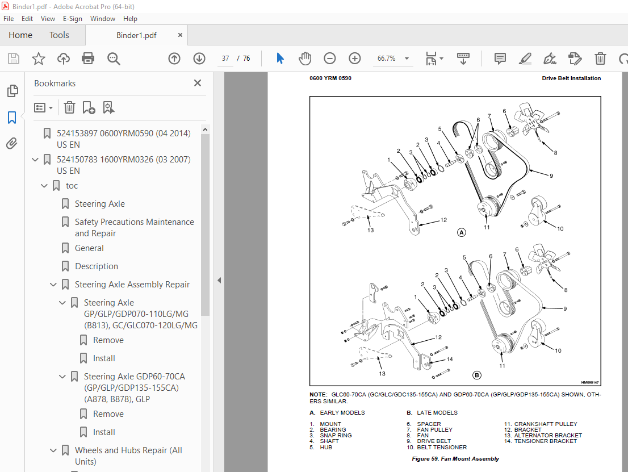Click the scrolling mode tool icon
Viewport: 628px width, 472px height.
tap(463, 59)
